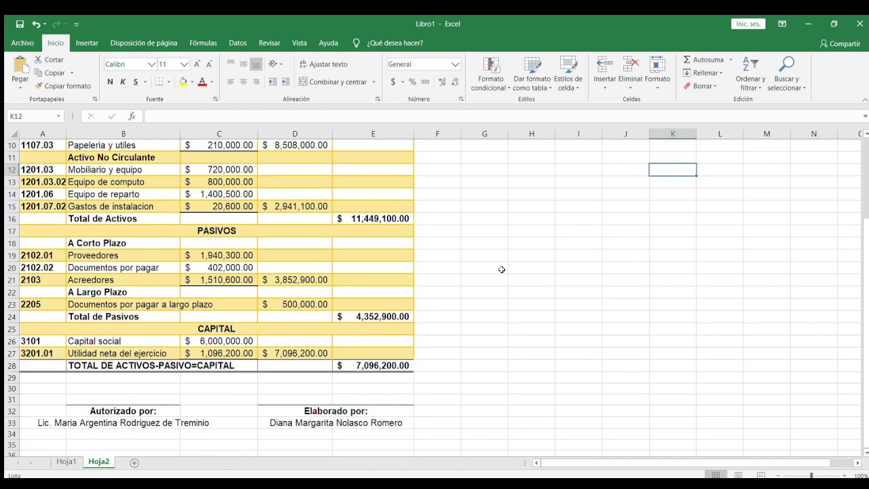Image resolution: width=869 pixels, height=489 pixels.
Task: Open Dar formato como tabla
Action: tap(532, 74)
